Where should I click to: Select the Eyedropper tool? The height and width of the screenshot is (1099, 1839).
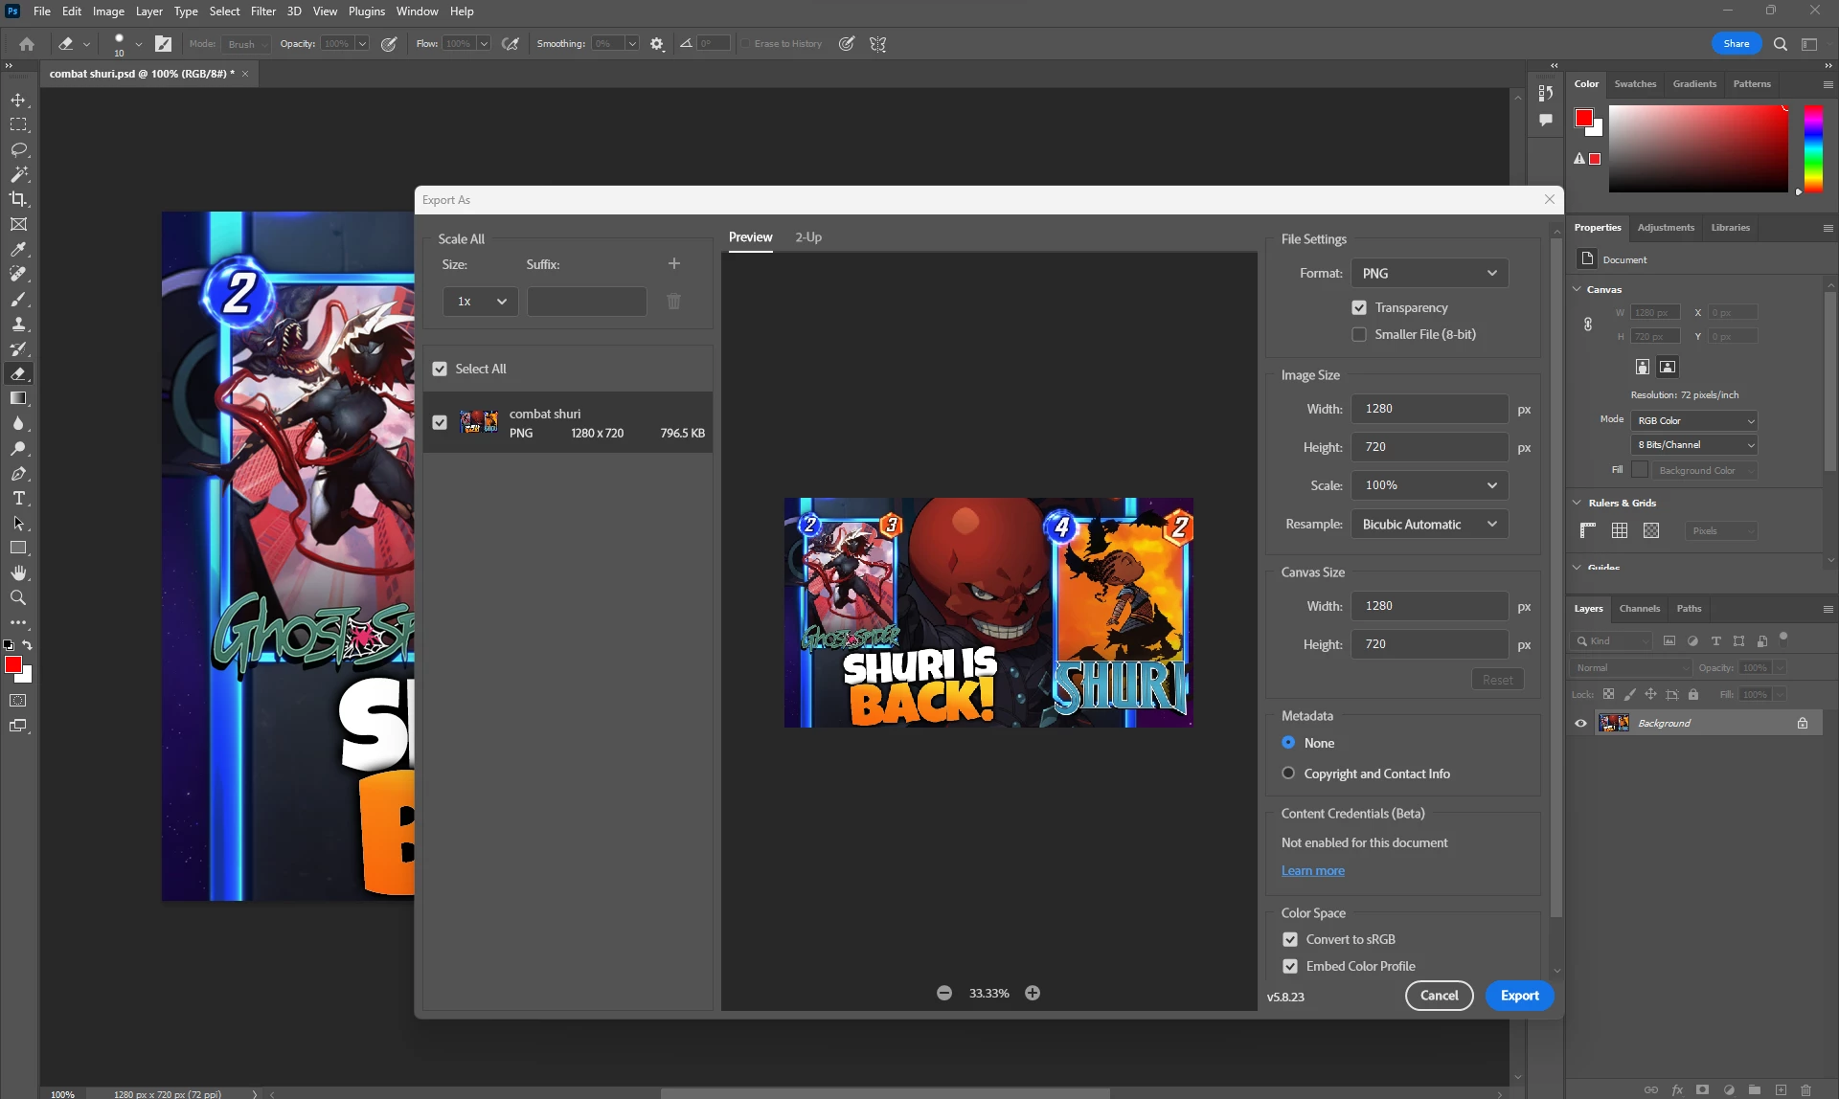18,249
